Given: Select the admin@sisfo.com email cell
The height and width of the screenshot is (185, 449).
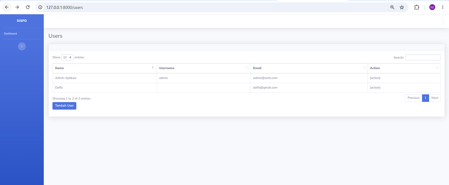Looking at the screenshot, I should tap(309, 78).
